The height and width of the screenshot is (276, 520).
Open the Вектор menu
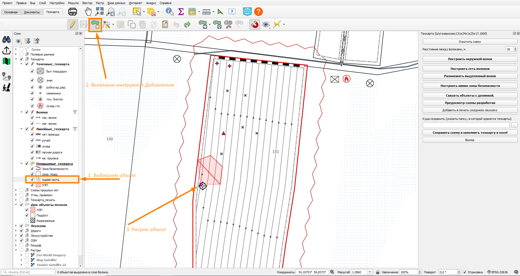point(87,3)
